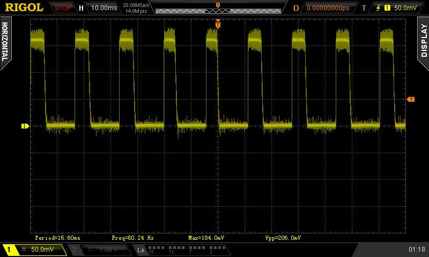Click the yellow channel 1 ground marker
The height and width of the screenshot is (257, 429).
pos(25,126)
